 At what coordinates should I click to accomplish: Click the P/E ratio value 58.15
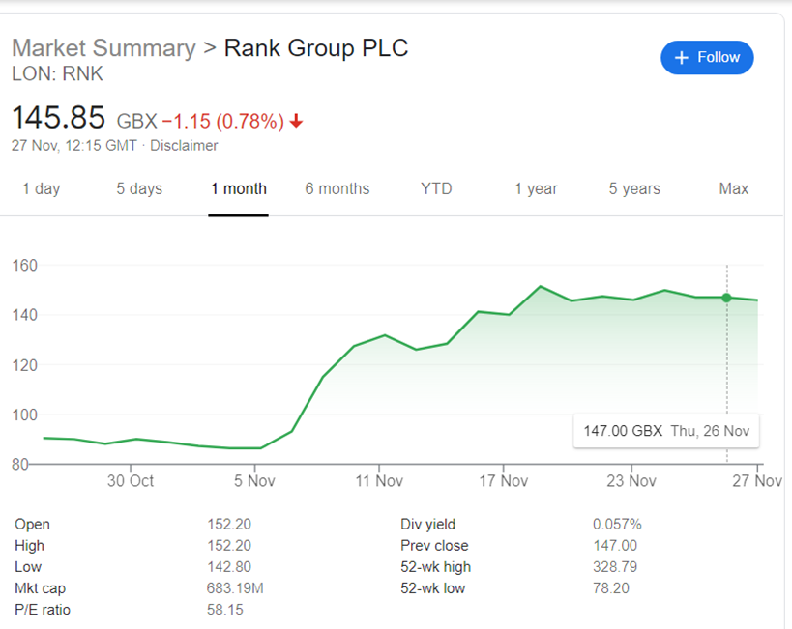click(x=224, y=610)
